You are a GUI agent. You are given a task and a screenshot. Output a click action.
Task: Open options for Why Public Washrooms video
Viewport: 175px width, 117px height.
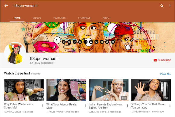point(43,106)
